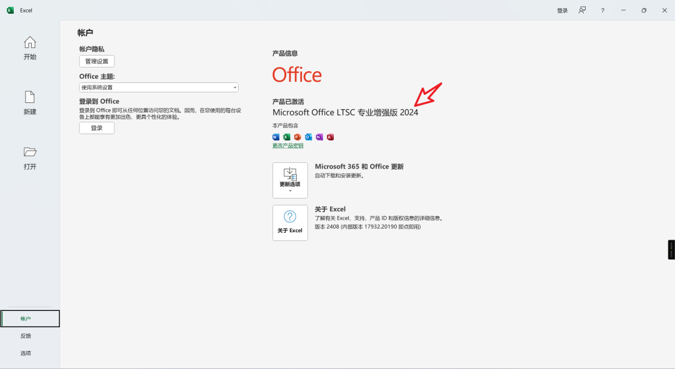Click the PowerPoint app icon

[x=297, y=137]
